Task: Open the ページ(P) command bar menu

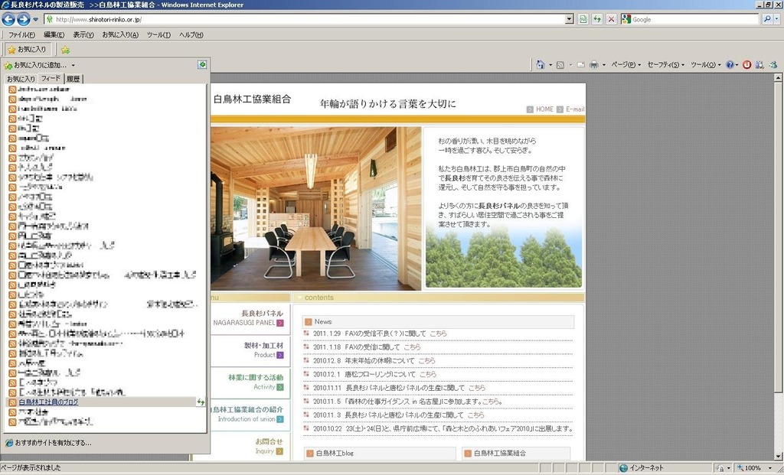Action: [626, 65]
